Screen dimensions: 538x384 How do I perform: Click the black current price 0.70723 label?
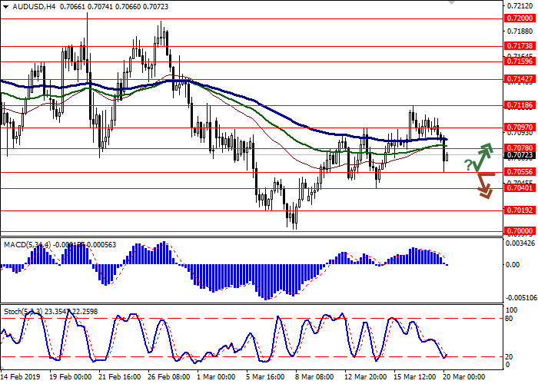[520, 155]
